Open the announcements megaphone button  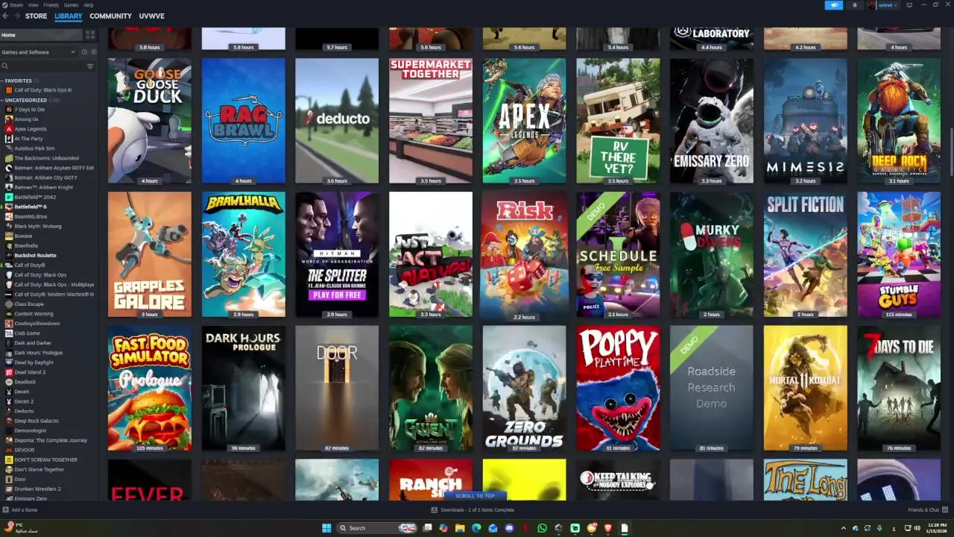833,5
